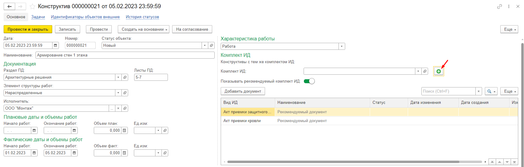
Task: Open the Раздел ПД linked record icon
Action: pos(125,77)
